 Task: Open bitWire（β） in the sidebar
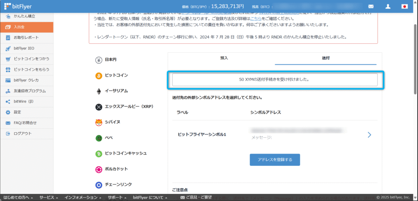click(27, 102)
